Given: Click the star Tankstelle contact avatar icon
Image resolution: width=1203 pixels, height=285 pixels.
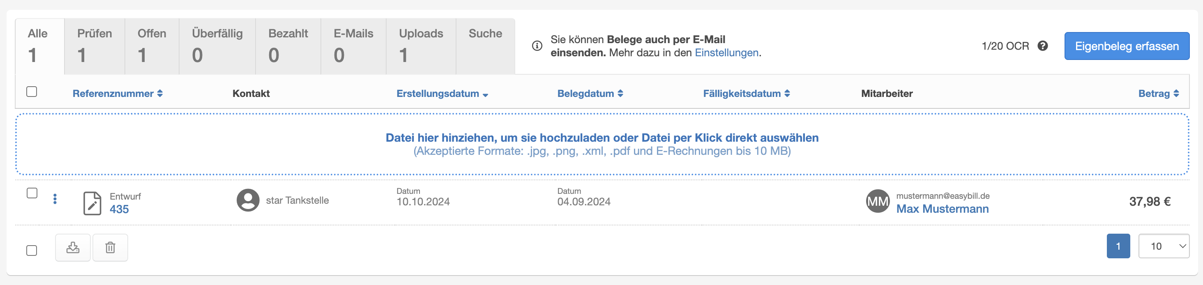Looking at the screenshot, I should pyautogui.click(x=248, y=200).
